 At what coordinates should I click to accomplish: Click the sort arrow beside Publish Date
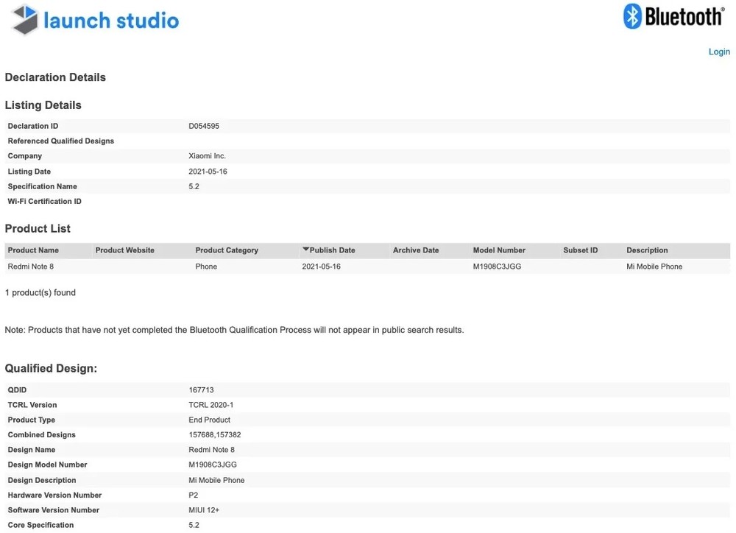[305, 250]
